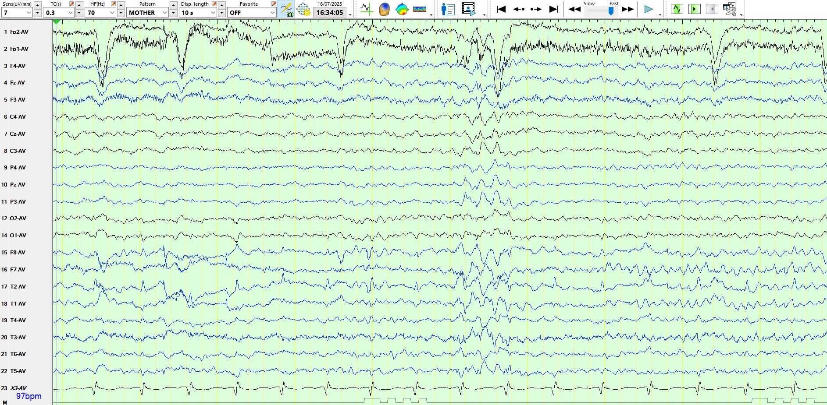Expand the arrow after the play button
This screenshot has height=405, width=827.
pyautogui.click(x=660, y=15)
